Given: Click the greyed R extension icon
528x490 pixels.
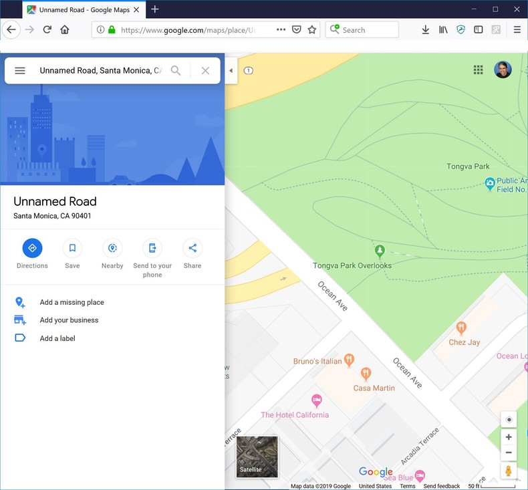Looking at the screenshot, I should (496, 29).
